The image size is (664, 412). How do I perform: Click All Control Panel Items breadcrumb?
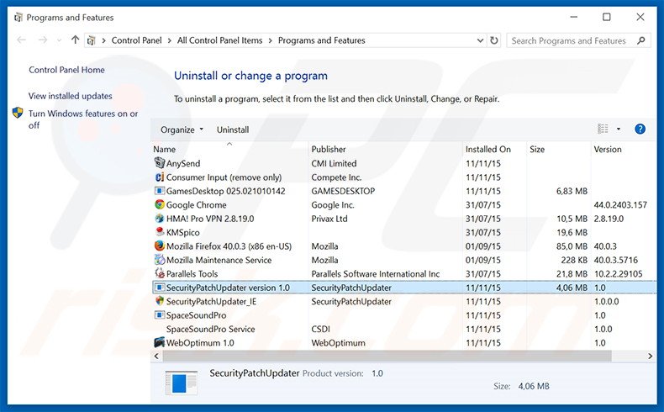(x=219, y=40)
